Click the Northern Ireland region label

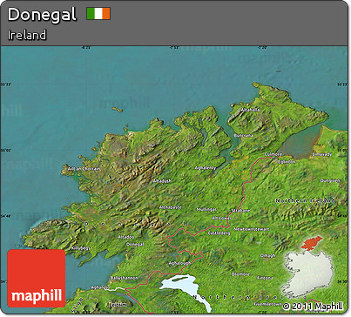(305, 200)
